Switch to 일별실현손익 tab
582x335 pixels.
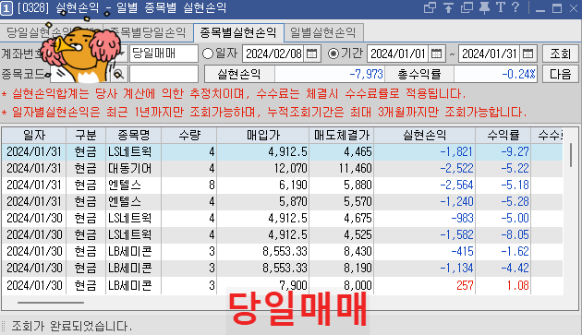click(323, 32)
